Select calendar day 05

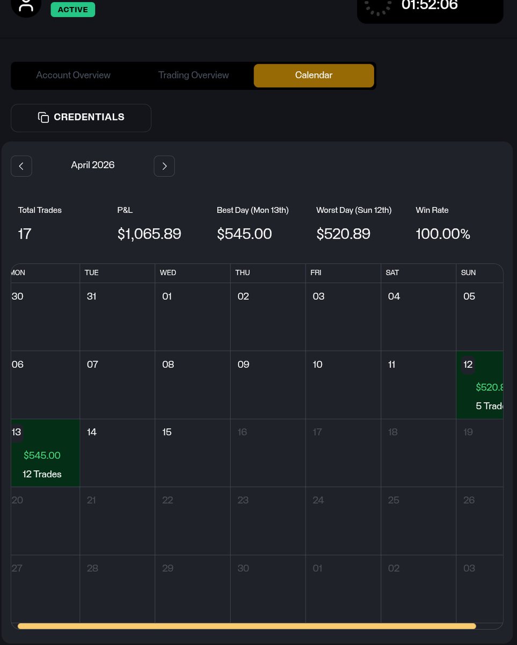(x=480, y=317)
